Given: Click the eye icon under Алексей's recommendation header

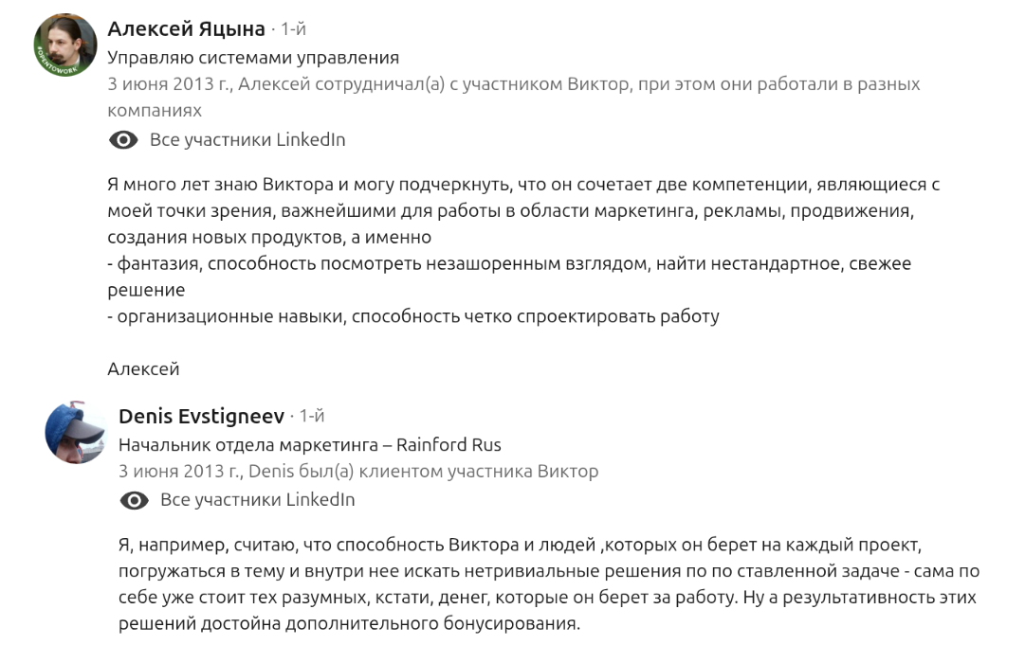Looking at the screenshot, I should pyautogui.click(x=123, y=140).
